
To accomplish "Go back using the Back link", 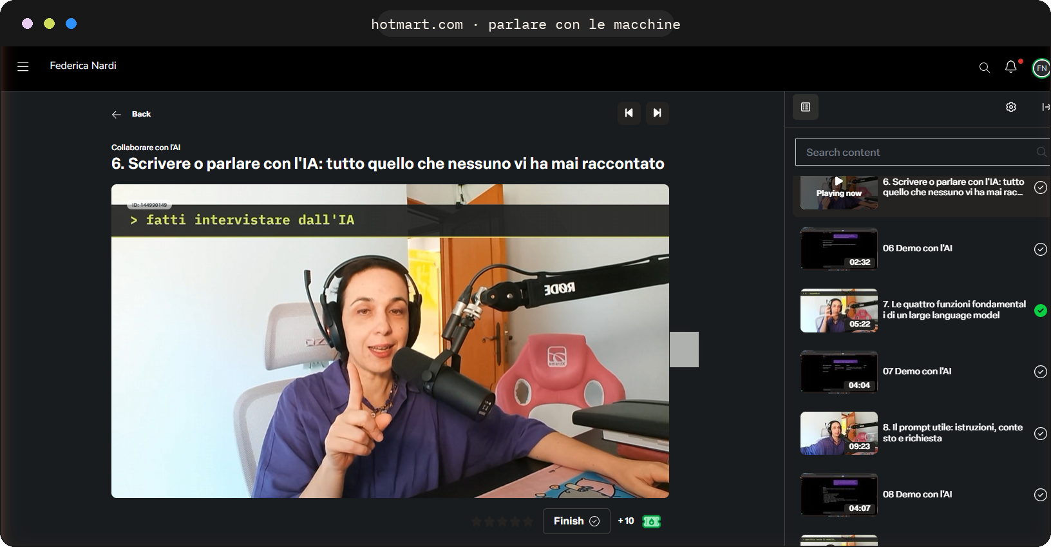I will [x=131, y=114].
